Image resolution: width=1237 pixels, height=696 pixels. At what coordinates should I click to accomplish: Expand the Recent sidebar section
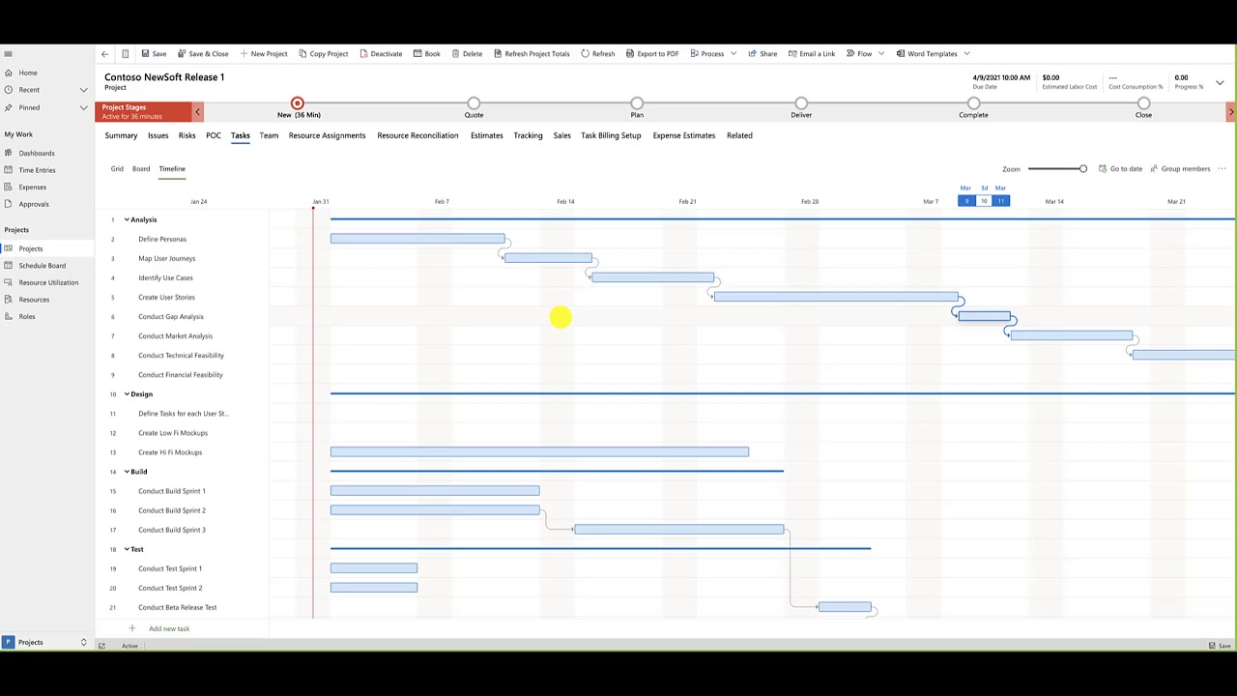point(83,90)
